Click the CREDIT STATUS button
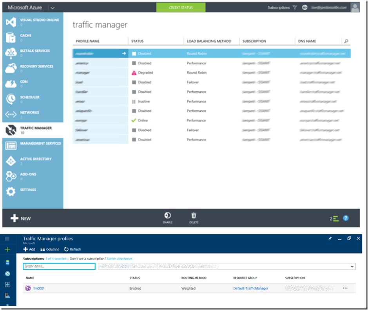 coord(181,7)
